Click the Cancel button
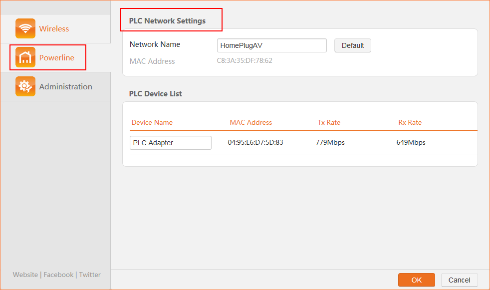The height and width of the screenshot is (290, 490). 459,280
